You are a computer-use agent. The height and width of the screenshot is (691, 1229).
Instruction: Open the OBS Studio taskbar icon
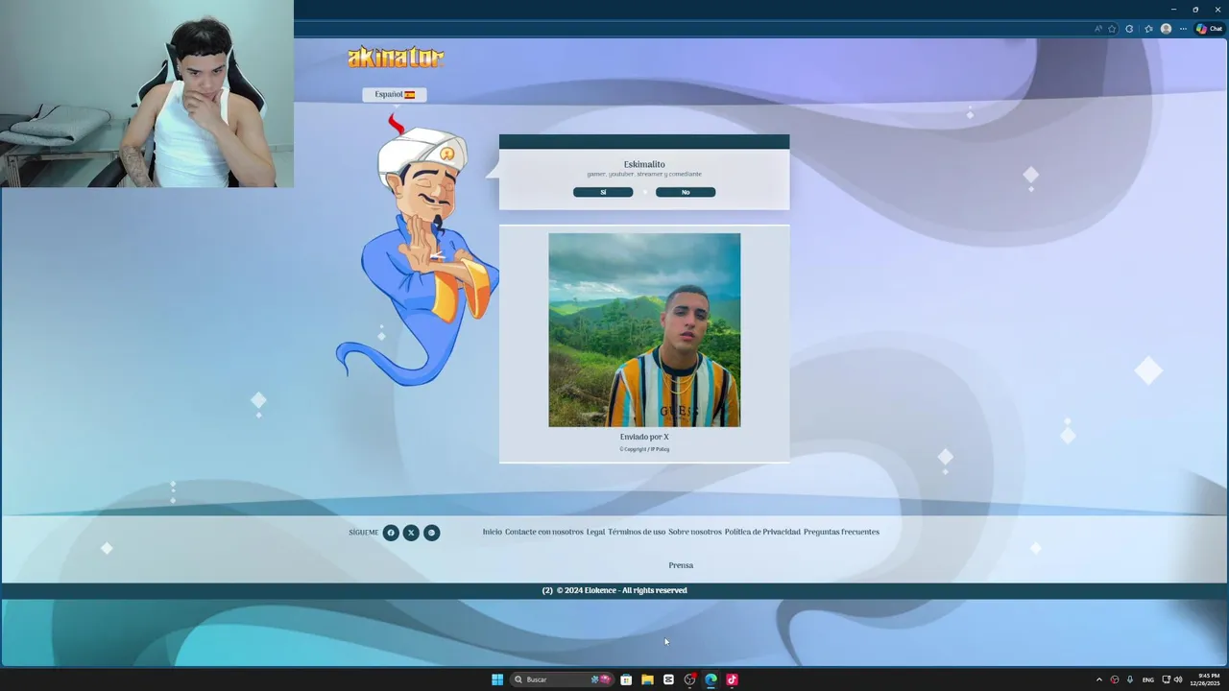[689, 679]
